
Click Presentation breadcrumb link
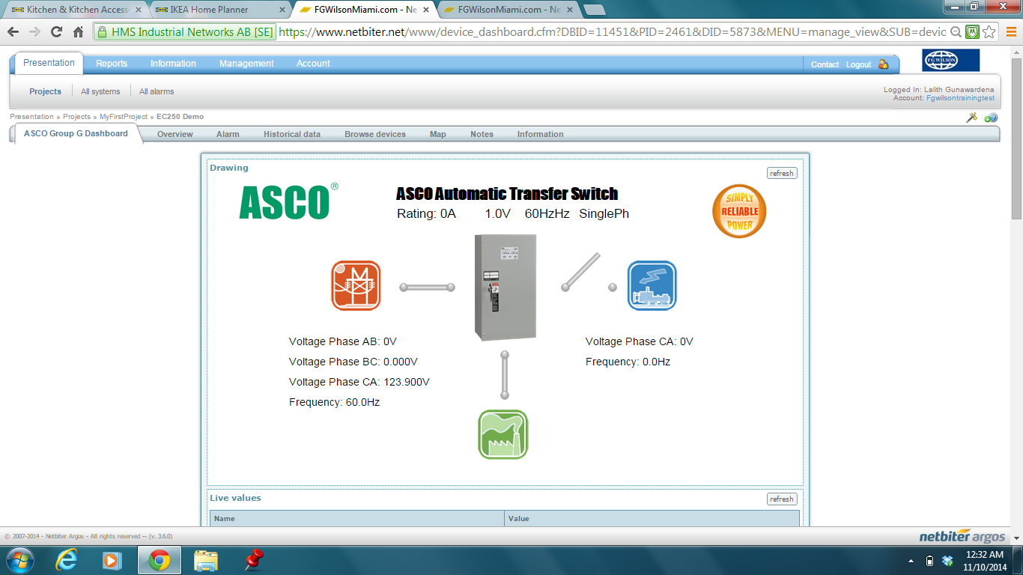click(x=31, y=117)
